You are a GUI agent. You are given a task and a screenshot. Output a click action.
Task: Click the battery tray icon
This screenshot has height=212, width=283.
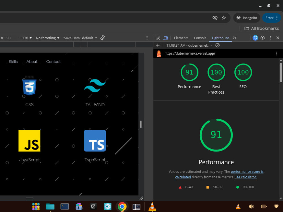264,206
